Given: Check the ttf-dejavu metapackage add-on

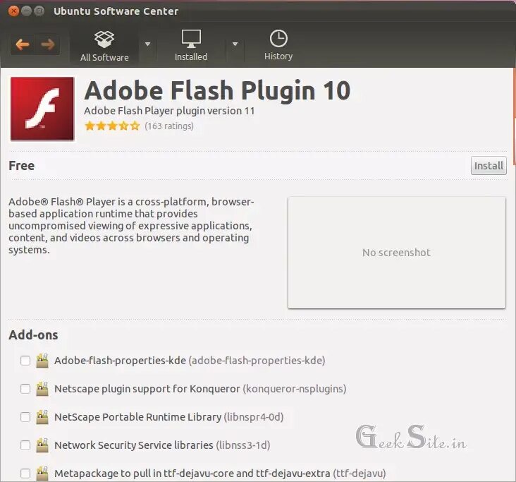Looking at the screenshot, I should tap(25, 474).
